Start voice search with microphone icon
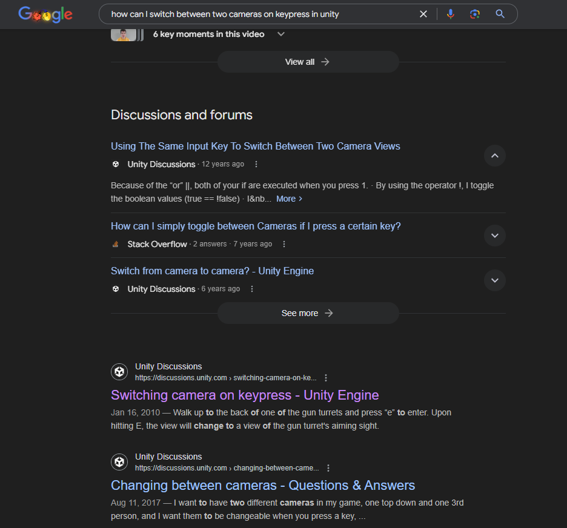Screen dimensions: 567x528 point(450,14)
